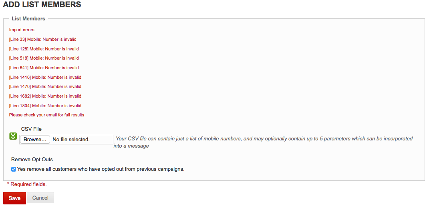Click the Line 1682 error entry

pyautogui.click(x=45, y=96)
